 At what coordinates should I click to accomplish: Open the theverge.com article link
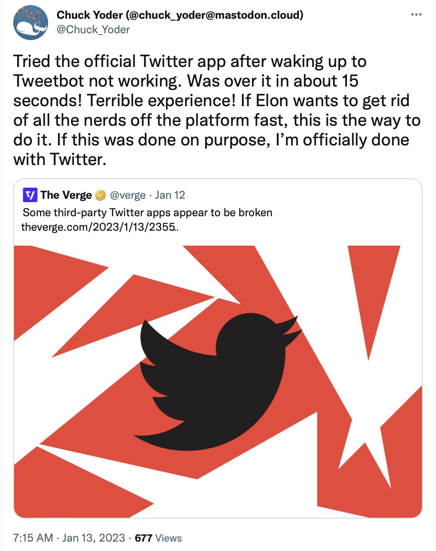pyautogui.click(x=100, y=227)
